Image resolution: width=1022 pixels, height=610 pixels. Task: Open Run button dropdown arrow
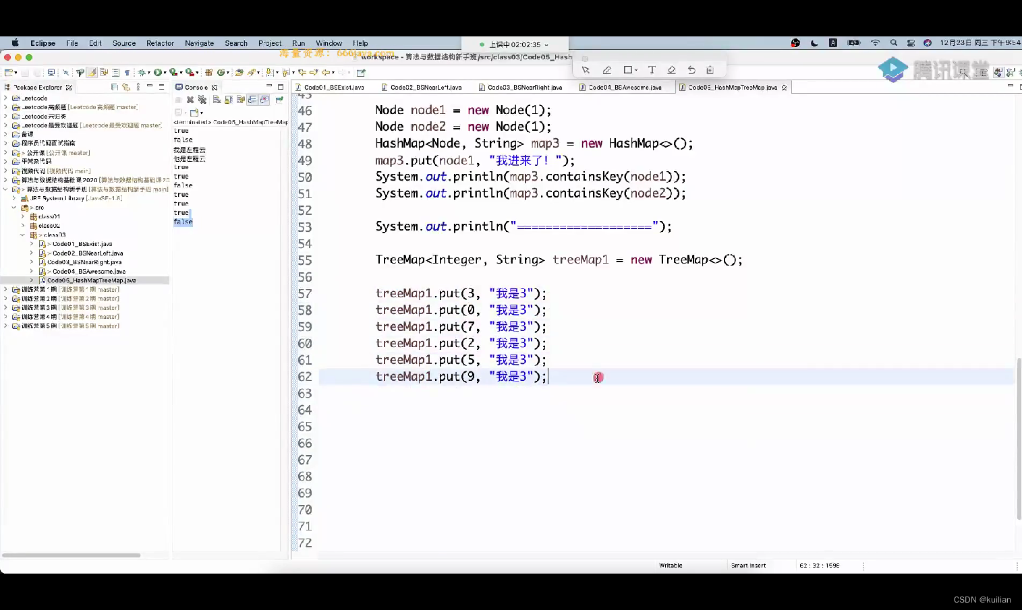point(165,73)
